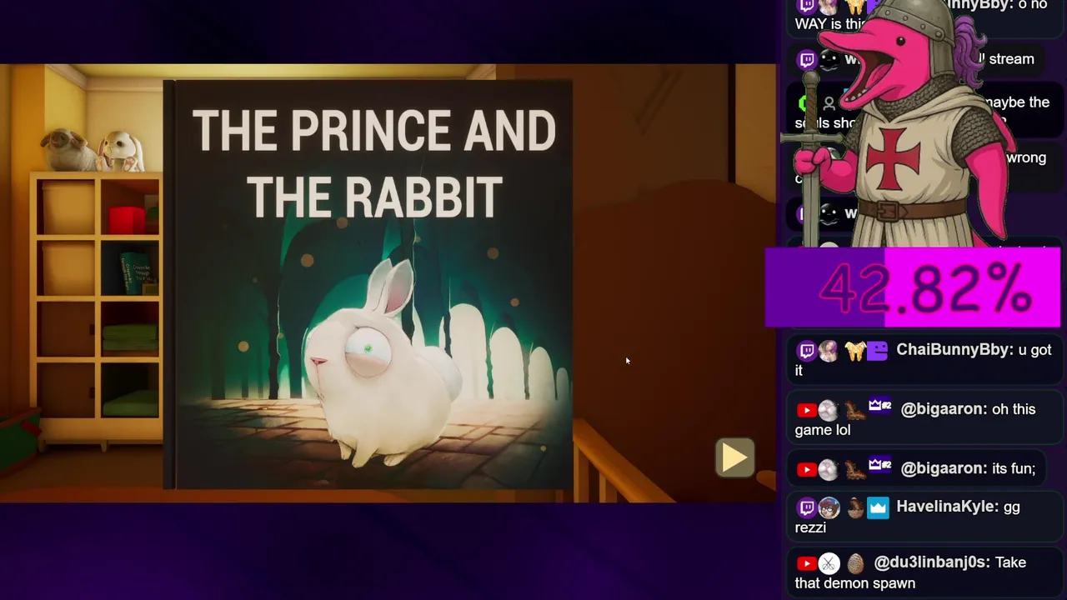Click Twitch icon on ChaiBunnyBby 'u got it' message

pos(807,351)
